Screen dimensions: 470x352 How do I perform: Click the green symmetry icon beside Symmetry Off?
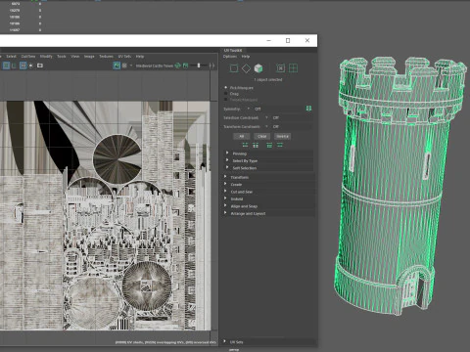(x=308, y=109)
